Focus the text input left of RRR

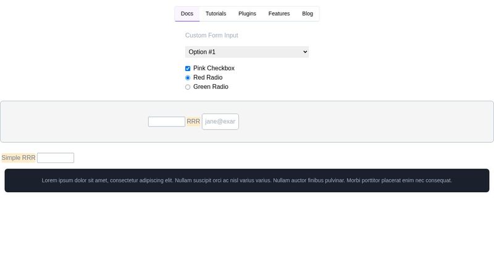[167, 122]
